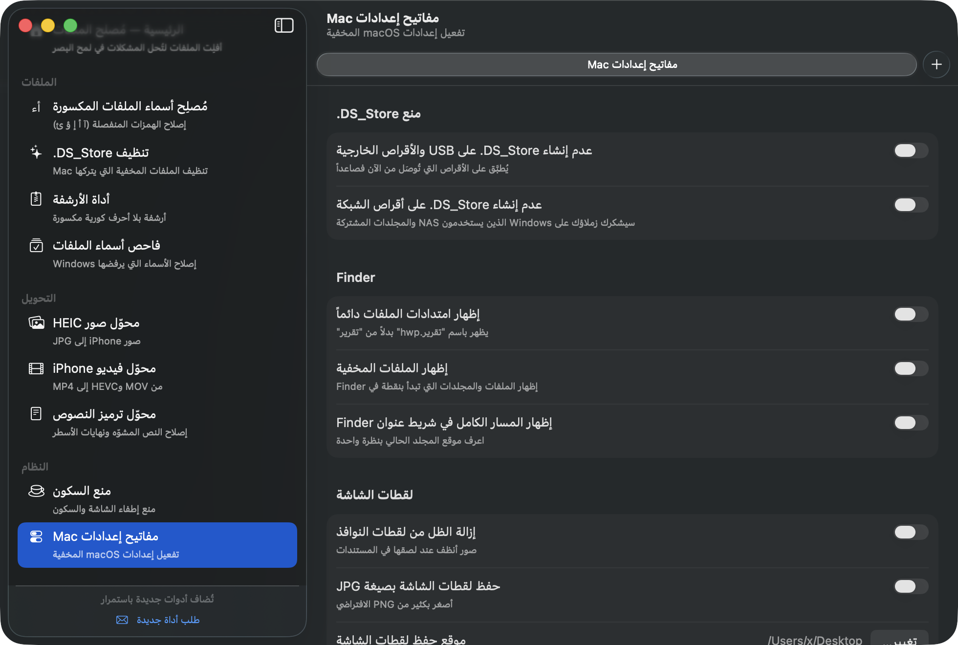
Task: Click the subtitle تفعيل إعدادات macOS المخفية in header
Action: (x=395, y=33)
